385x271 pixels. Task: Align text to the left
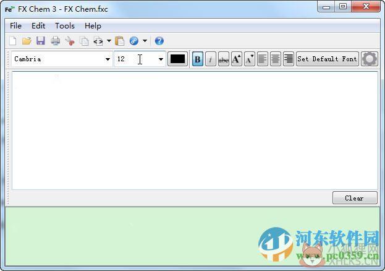[263, 59]
